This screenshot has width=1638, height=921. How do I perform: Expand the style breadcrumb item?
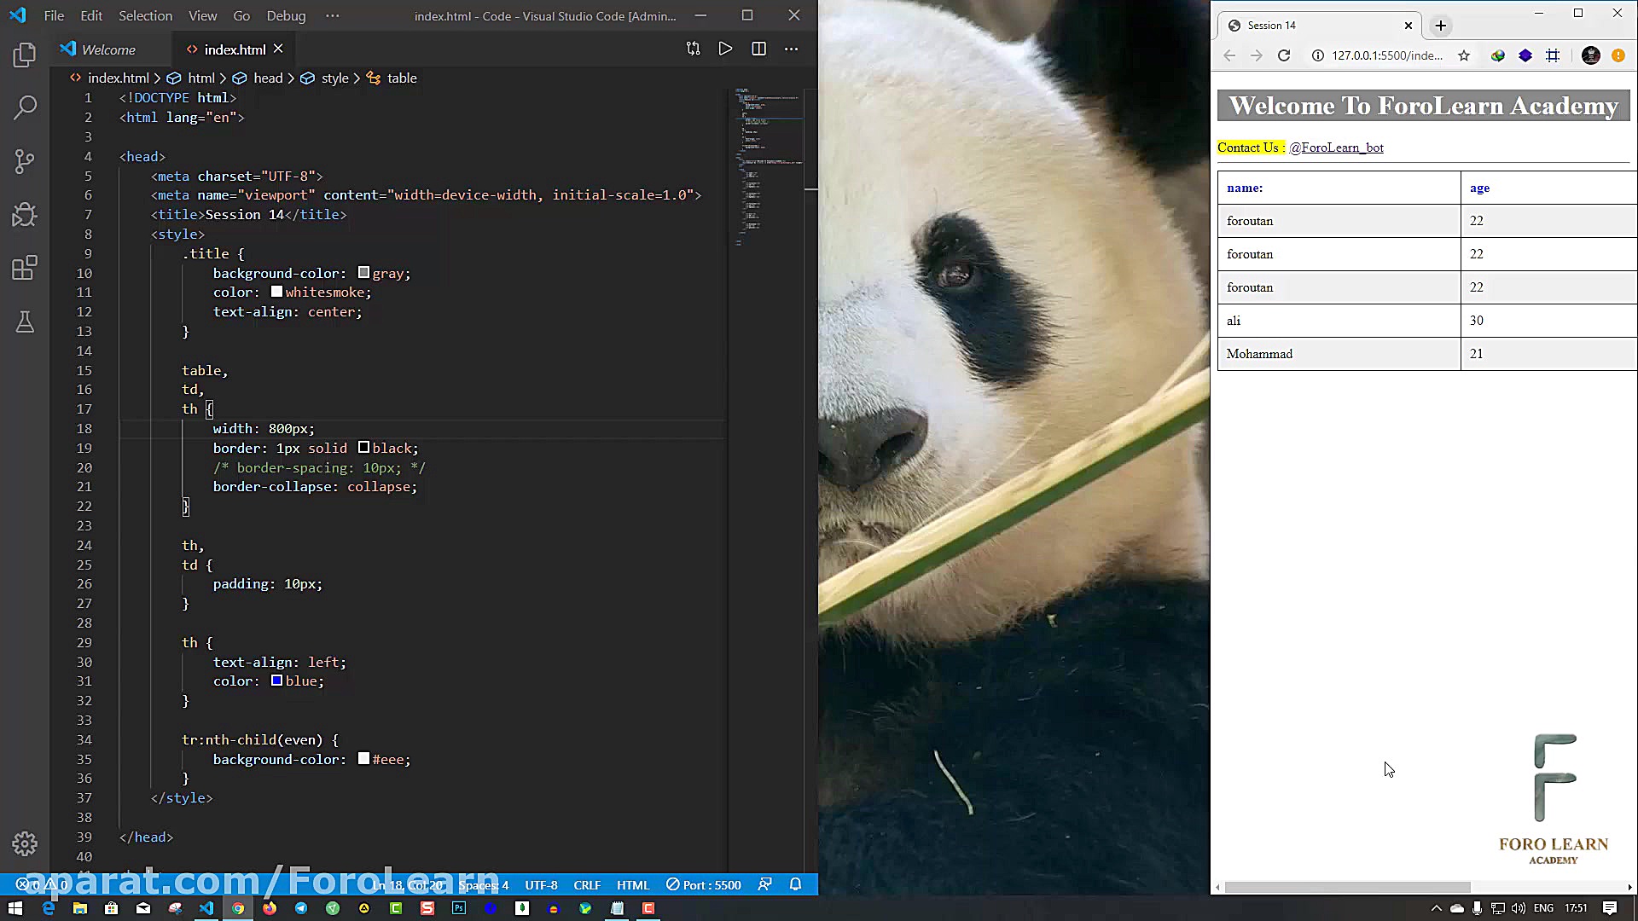point(334,78)
